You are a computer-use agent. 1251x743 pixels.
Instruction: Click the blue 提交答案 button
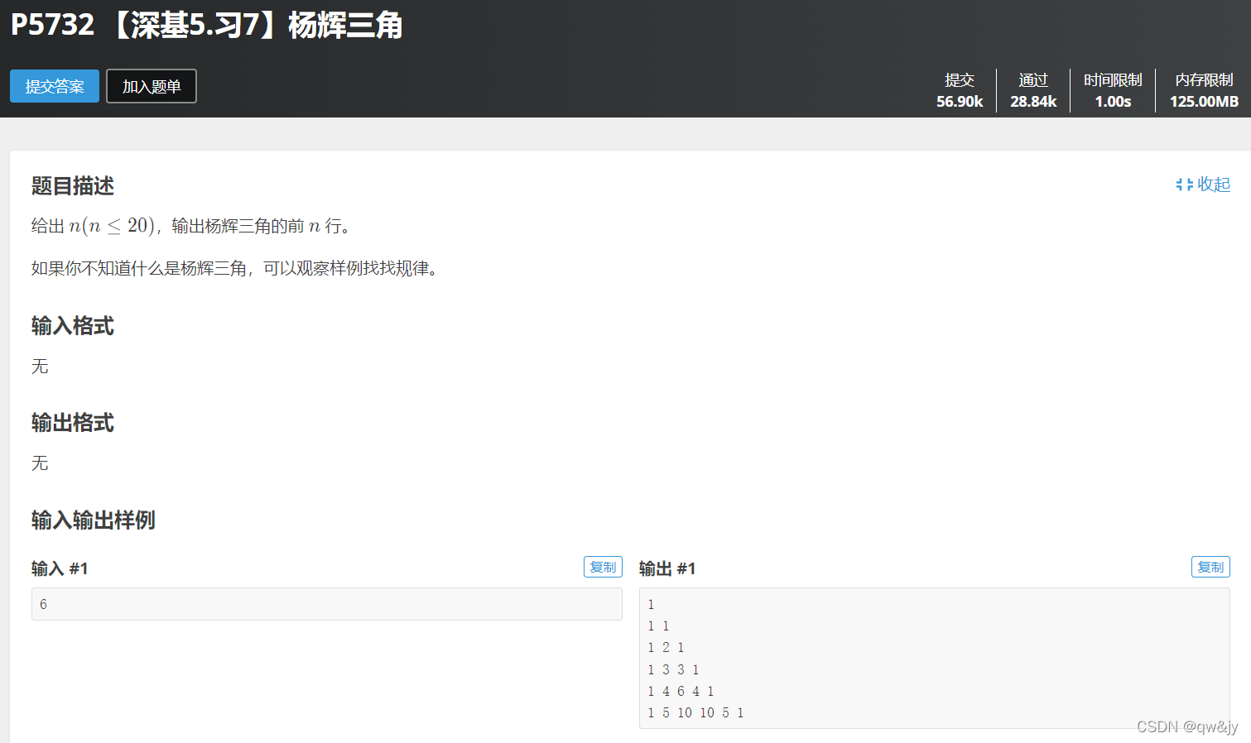coord(55,86)
